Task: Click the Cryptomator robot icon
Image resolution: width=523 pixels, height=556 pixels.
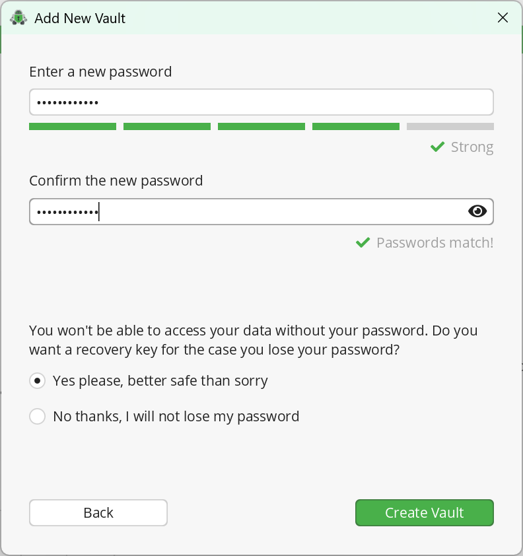Action: [x=18, y=18]
